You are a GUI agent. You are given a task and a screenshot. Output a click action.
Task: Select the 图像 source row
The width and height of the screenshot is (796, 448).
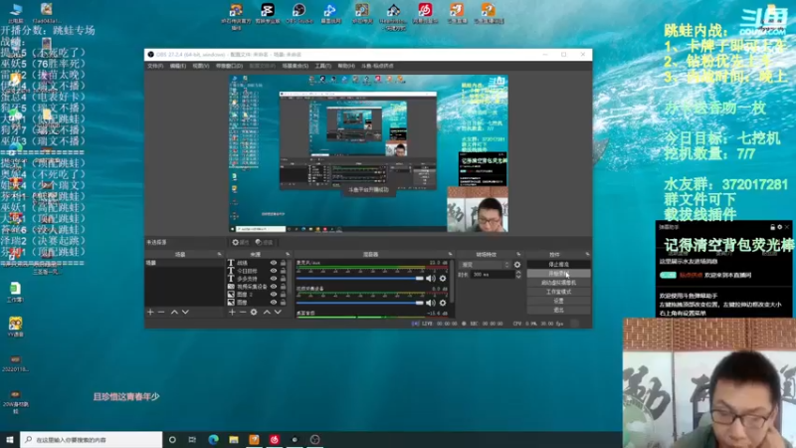click(x=258, y=303)
